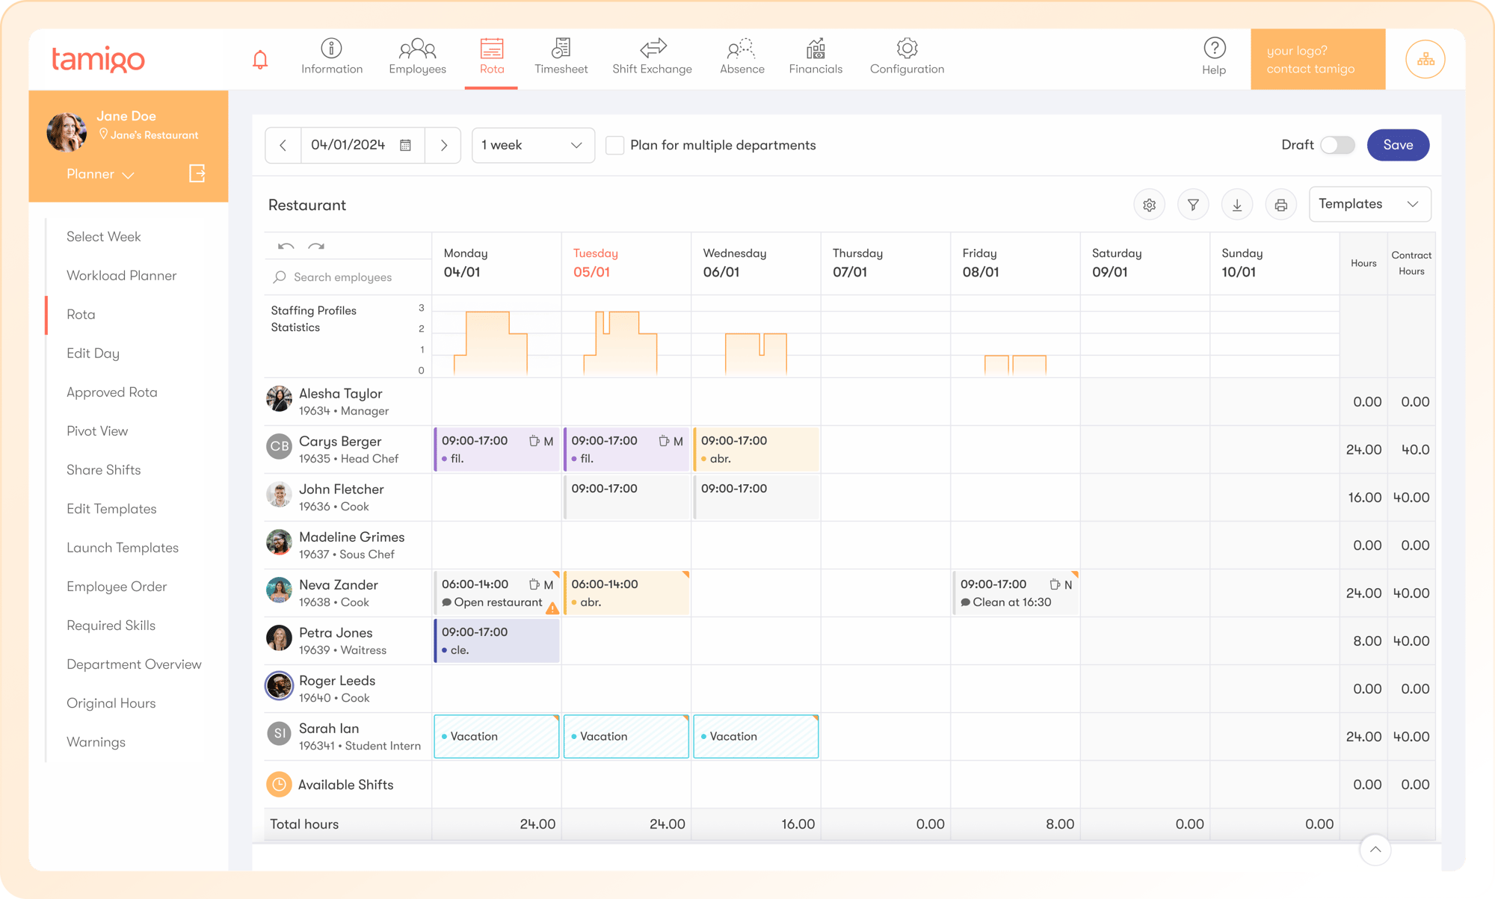Click the filter funnel icon
The width and height of the screenshot is (1495, 899).
tap(1193, 205)
